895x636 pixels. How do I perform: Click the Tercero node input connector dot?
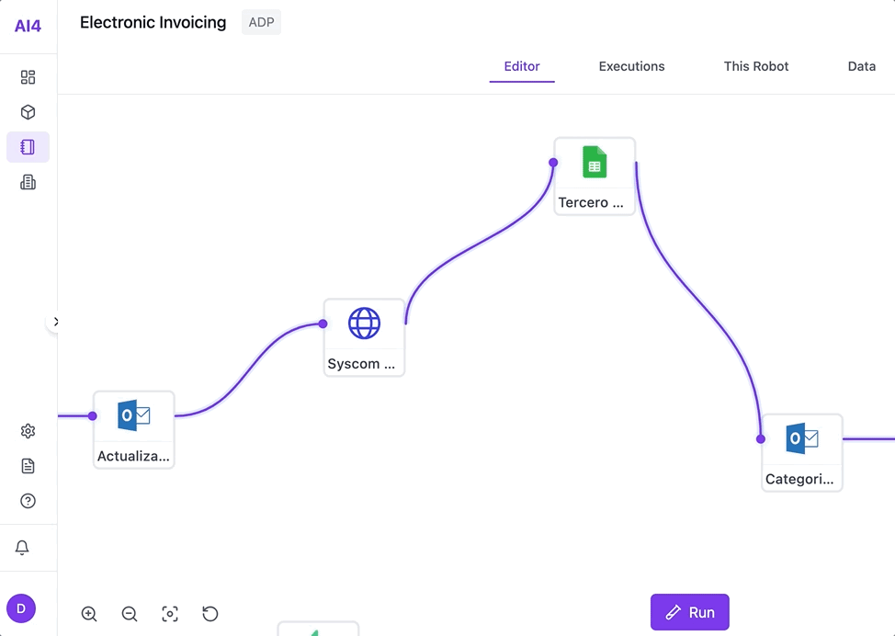[553, 163]
